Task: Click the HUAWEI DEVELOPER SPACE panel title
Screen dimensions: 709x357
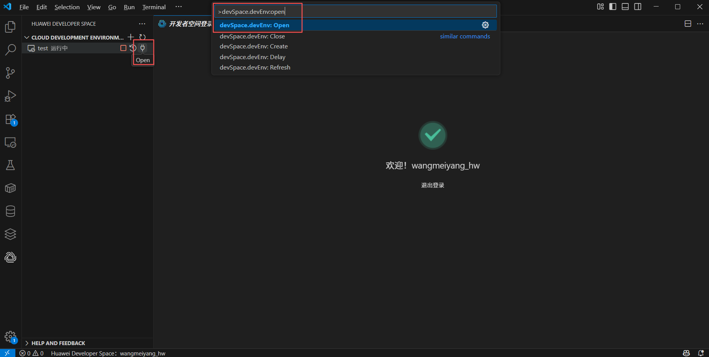Action: coord(64,24)
